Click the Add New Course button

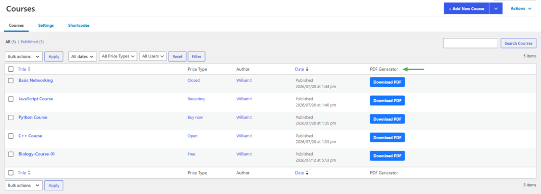pos(466,8)
